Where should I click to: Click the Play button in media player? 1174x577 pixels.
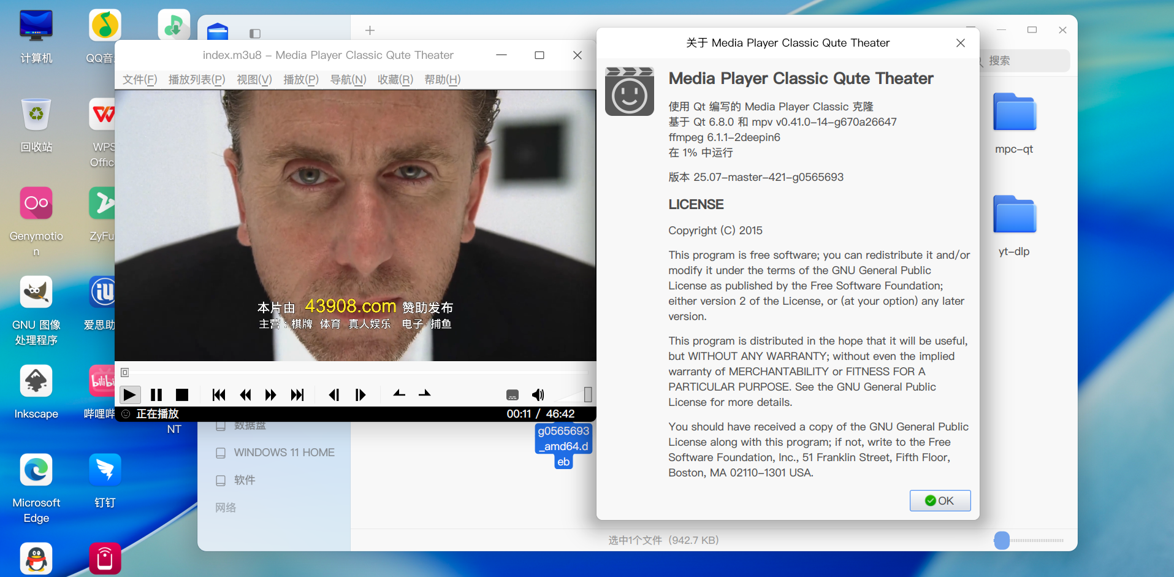click(x=129, y=395)
